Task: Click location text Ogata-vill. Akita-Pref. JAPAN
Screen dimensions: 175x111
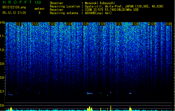Action: (109, 6)
